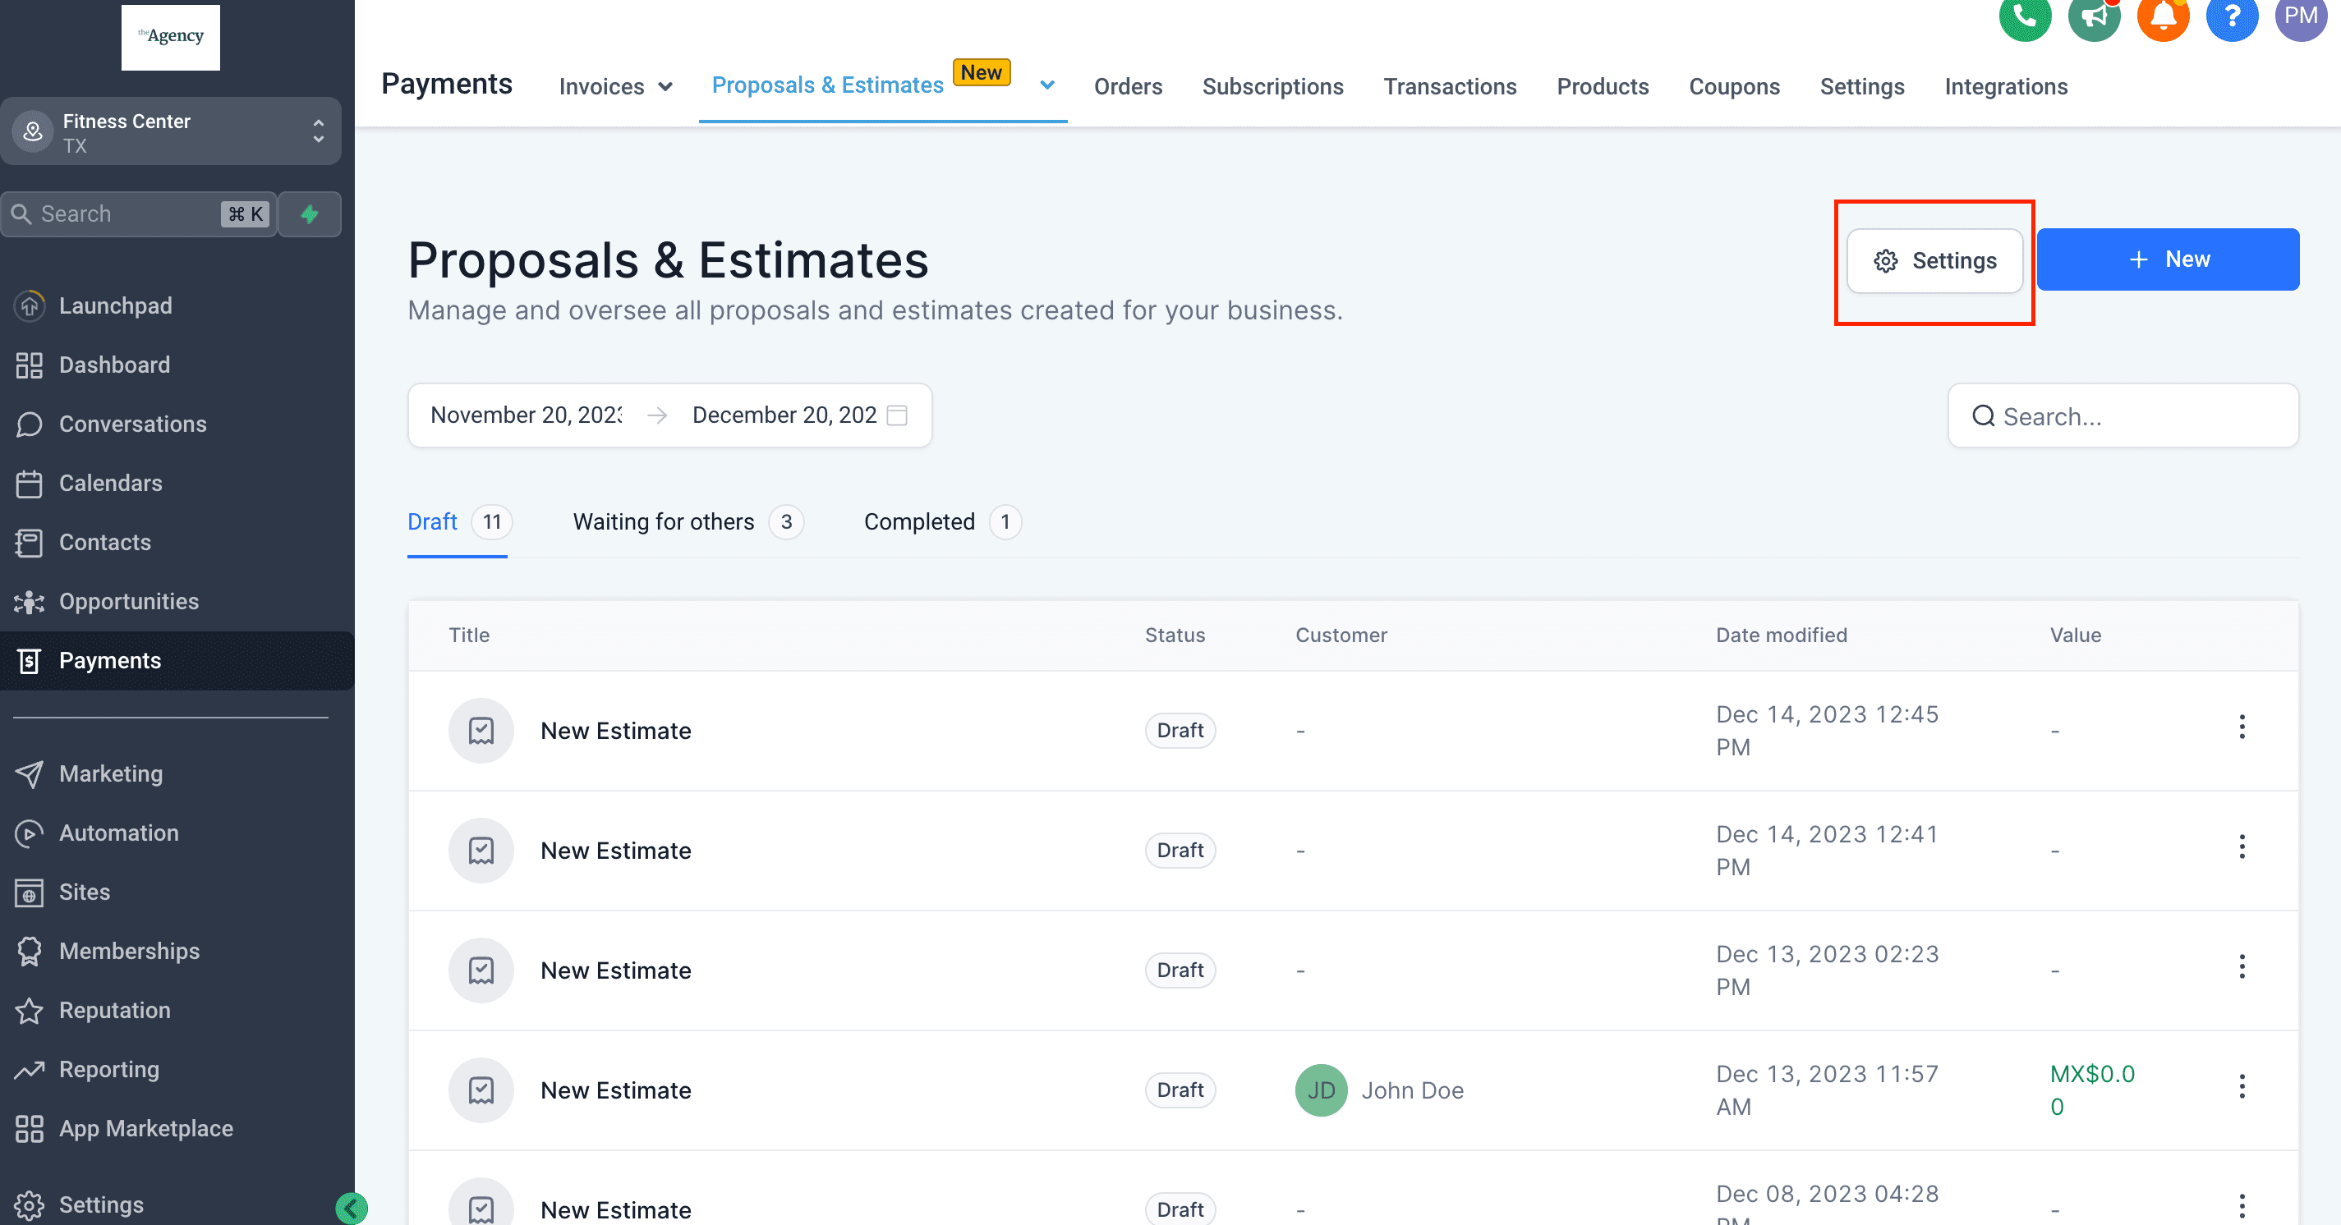Open more options for John Doe estimate
2341x1225 pixels.
click(x=2242, y=1087)
